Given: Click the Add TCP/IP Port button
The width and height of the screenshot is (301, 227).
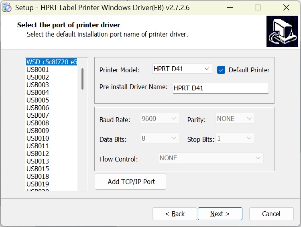Looking at the screenshot, I should [130, 182].
